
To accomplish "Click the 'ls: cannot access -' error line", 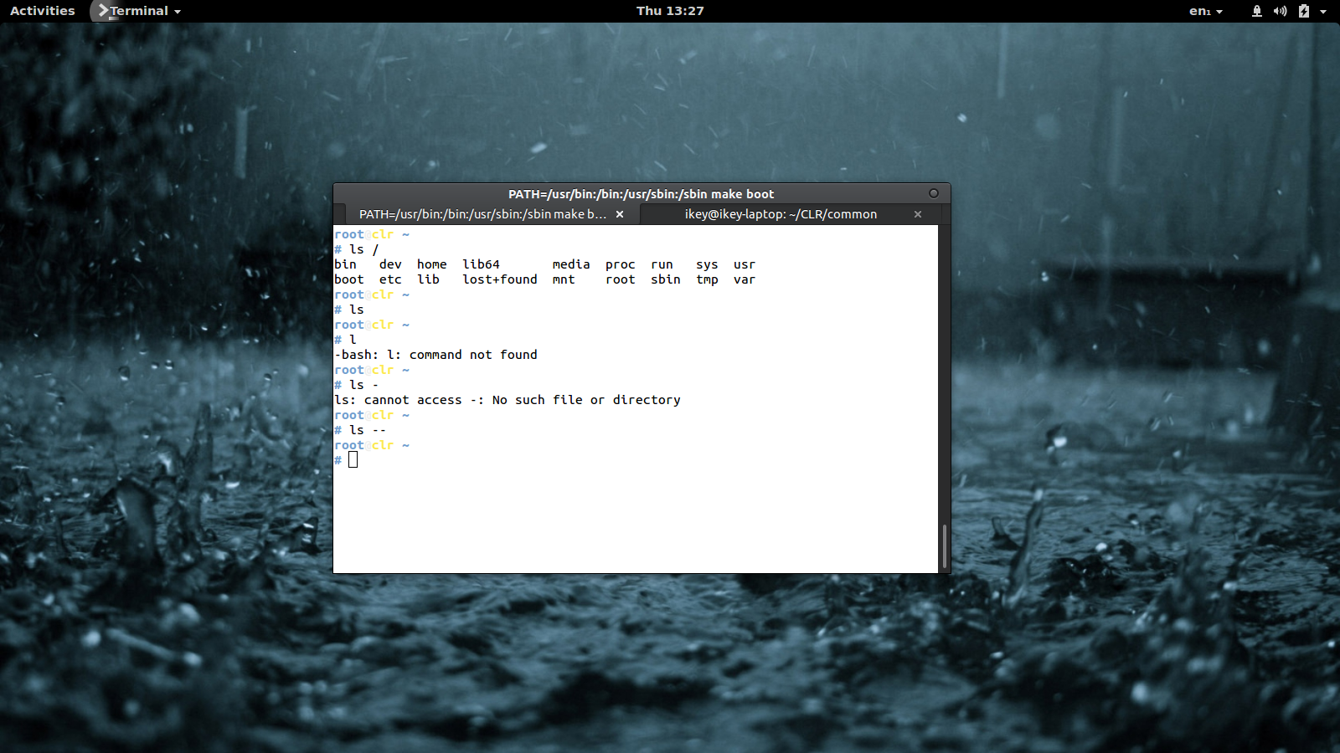I will (x=508, y=400).
